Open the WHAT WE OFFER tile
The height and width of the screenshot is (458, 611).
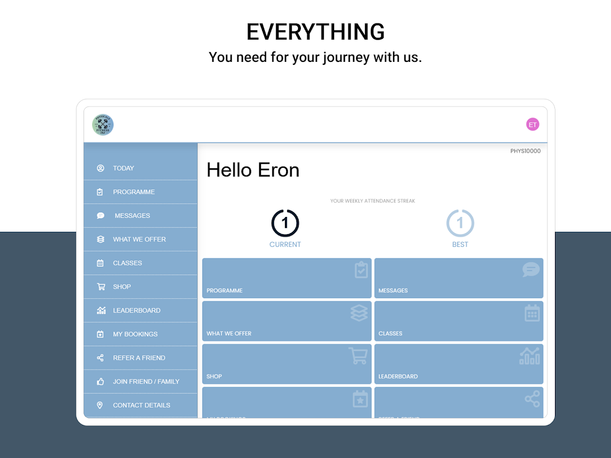[287, 321]
